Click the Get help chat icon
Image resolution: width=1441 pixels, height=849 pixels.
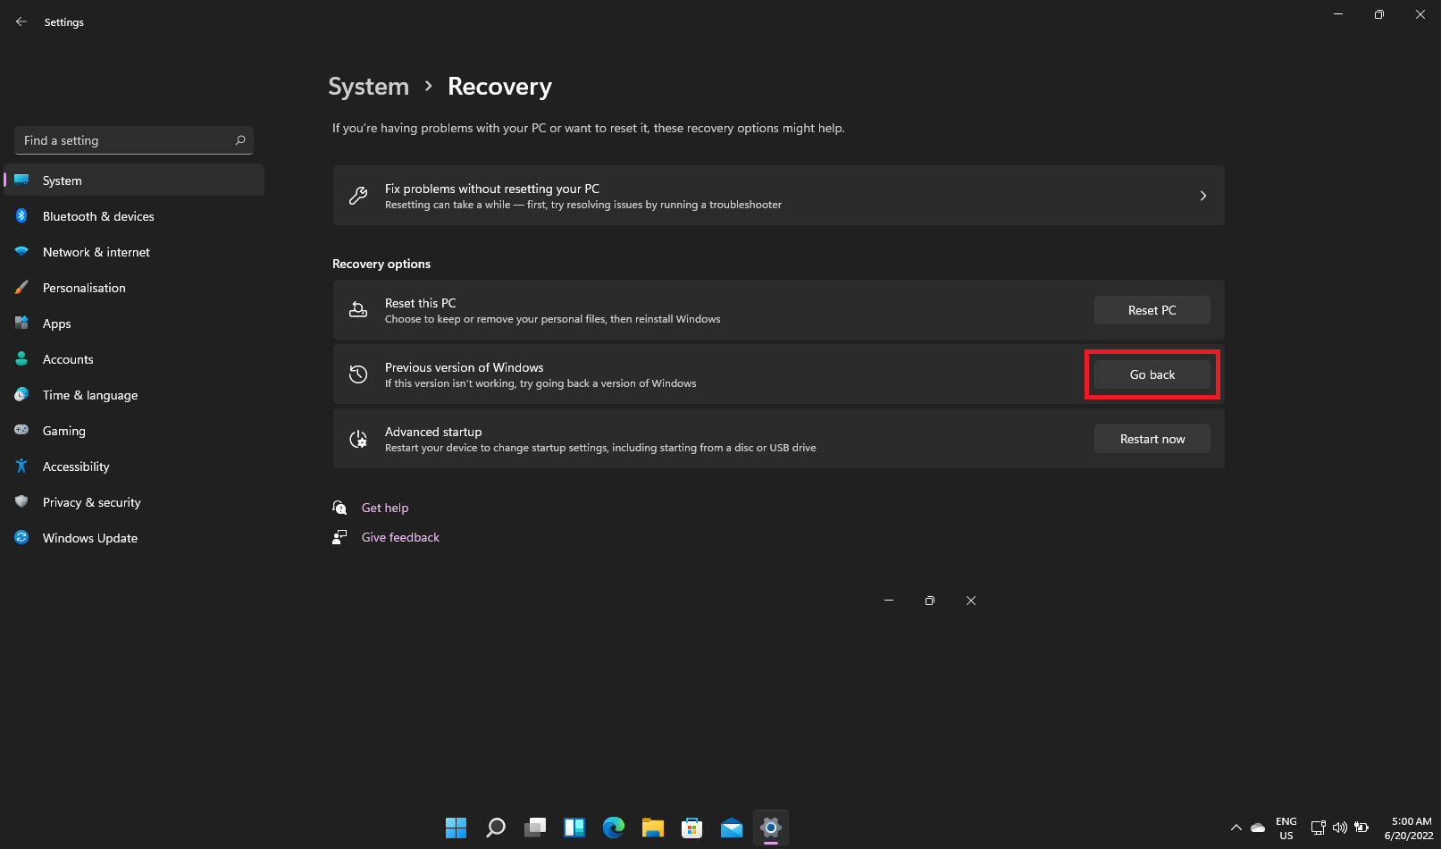(339, 508)
